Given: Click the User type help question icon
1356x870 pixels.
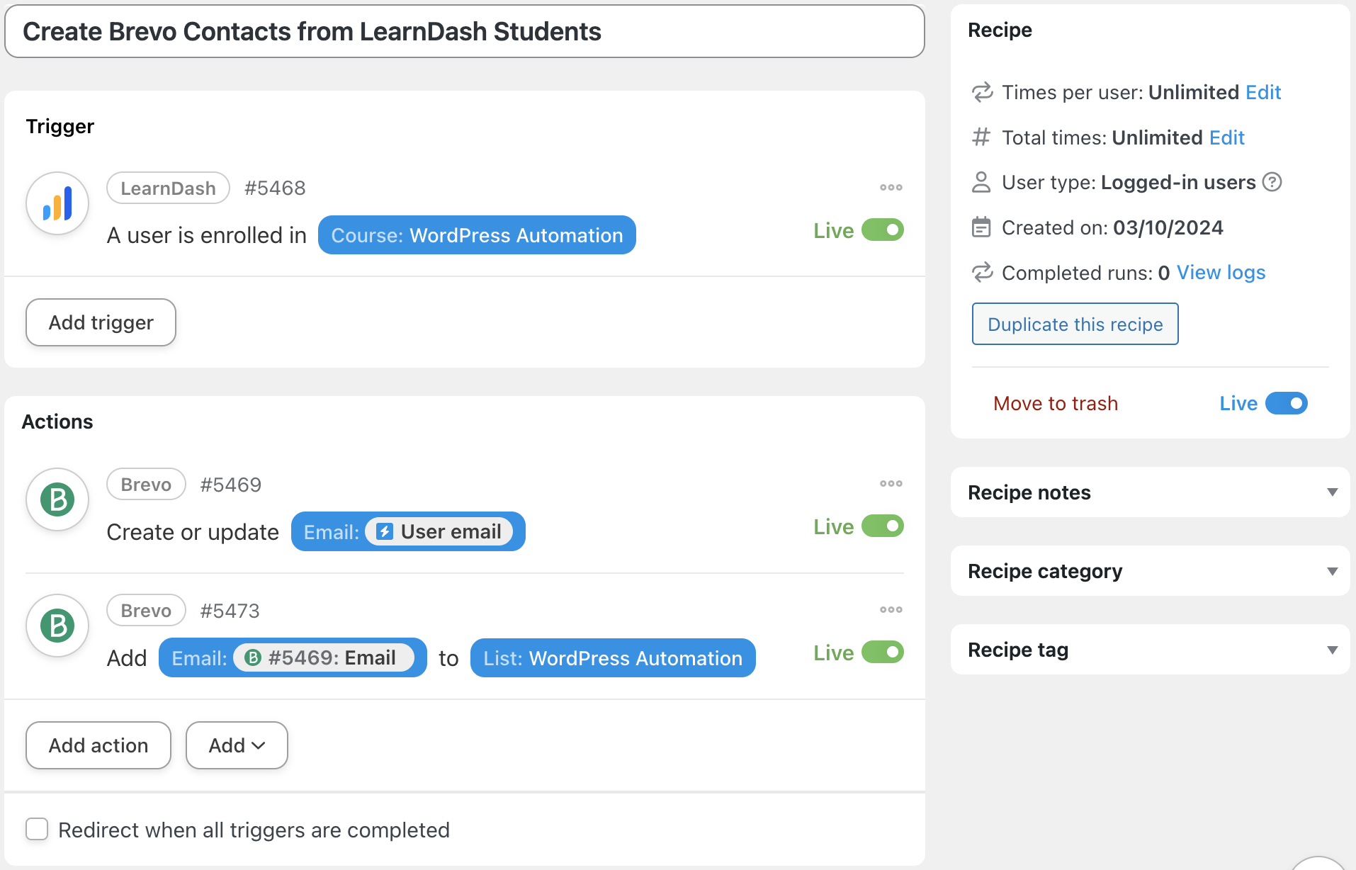Looking at the screenshot, I should tap(1272, 183).
